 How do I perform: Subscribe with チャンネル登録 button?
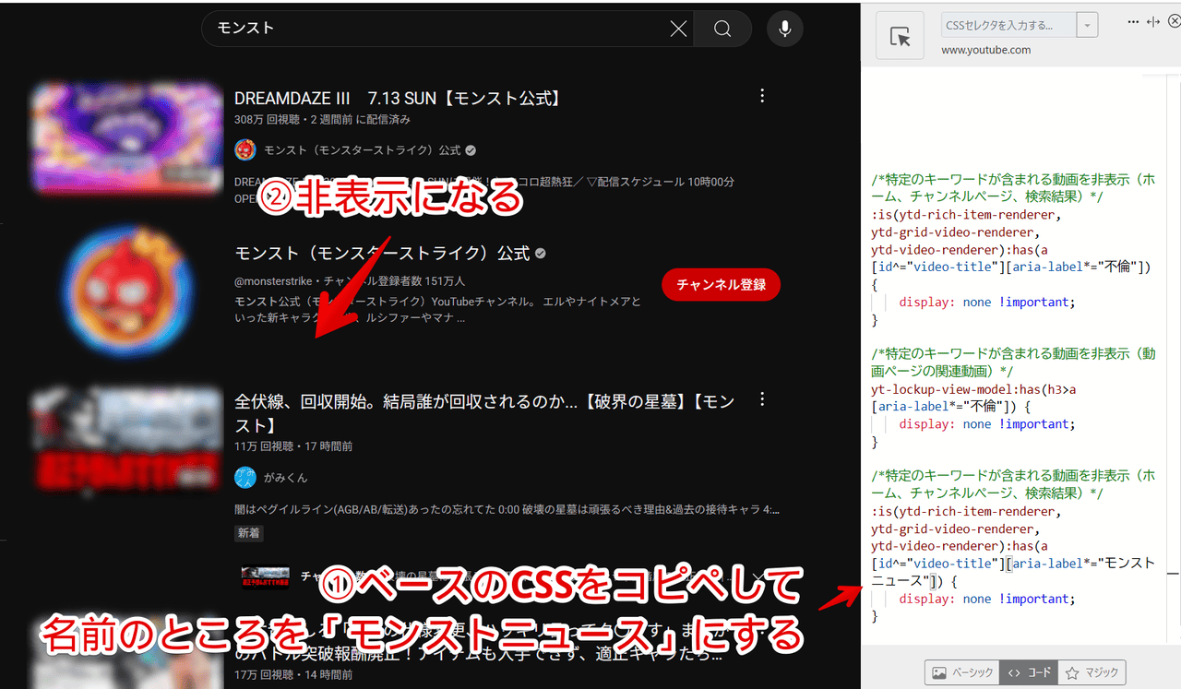(721, 285)
